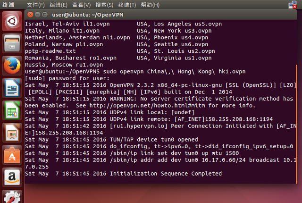Click 'USA, Phoenix us4.ovpn' file name
The image size is (302, 203).
click(173, 37)
